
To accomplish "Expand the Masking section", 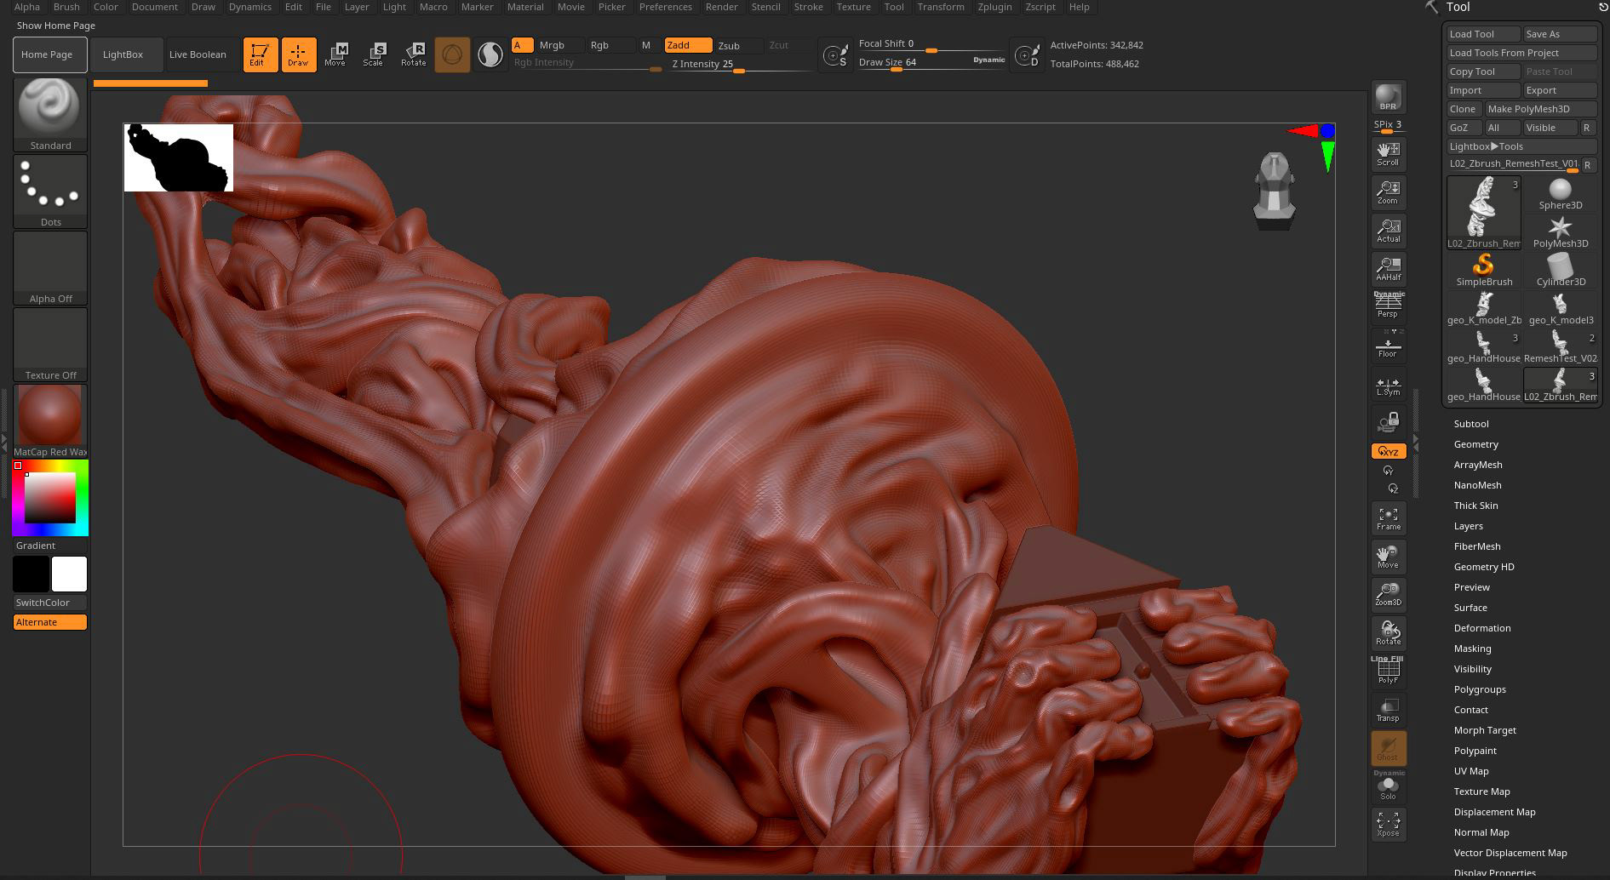I will 1472,649.
